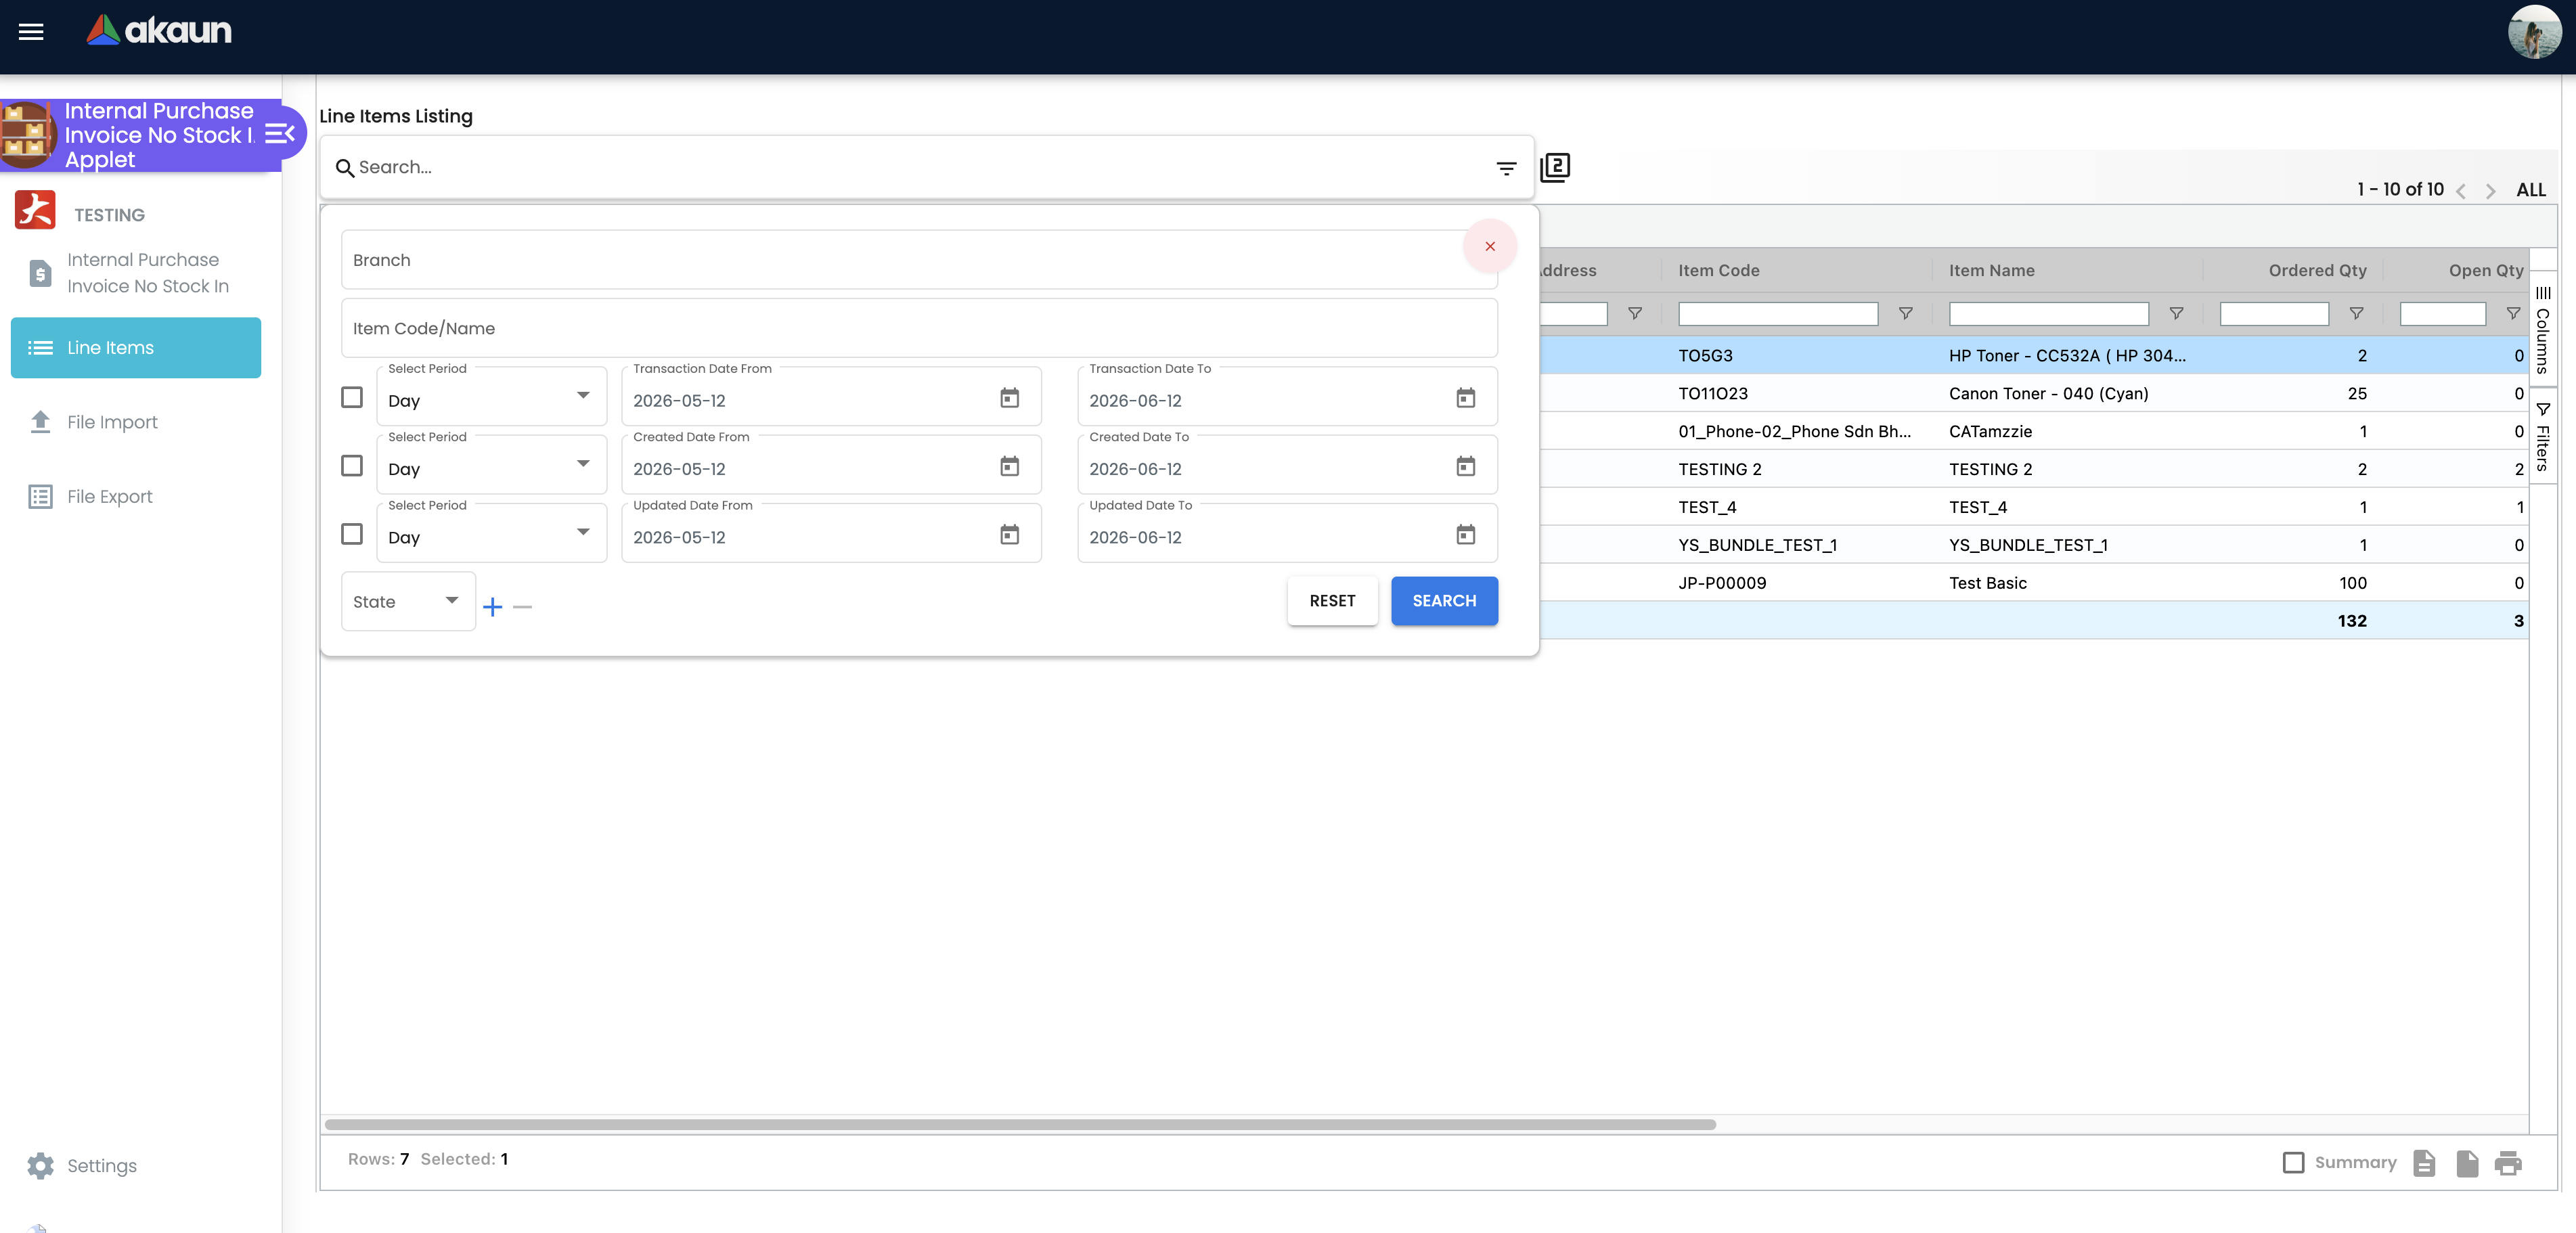Viewport: 2576px width, 1233px height.
Task: Click the second export file icon in footer
Action: coord(2467,1163)
